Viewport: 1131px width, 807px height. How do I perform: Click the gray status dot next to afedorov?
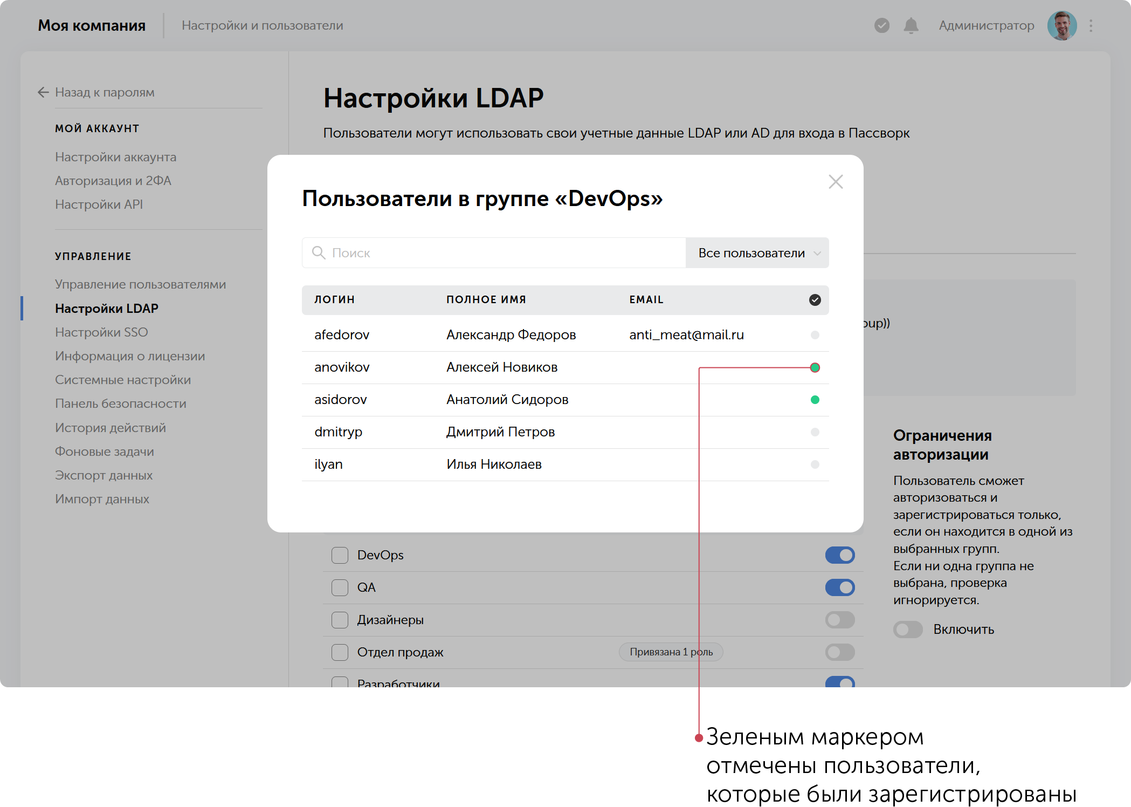pos(815,334)
